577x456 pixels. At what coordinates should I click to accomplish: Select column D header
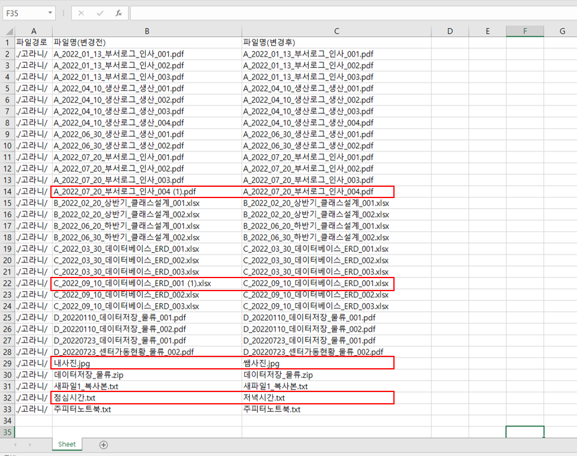[x=450, y=31]
